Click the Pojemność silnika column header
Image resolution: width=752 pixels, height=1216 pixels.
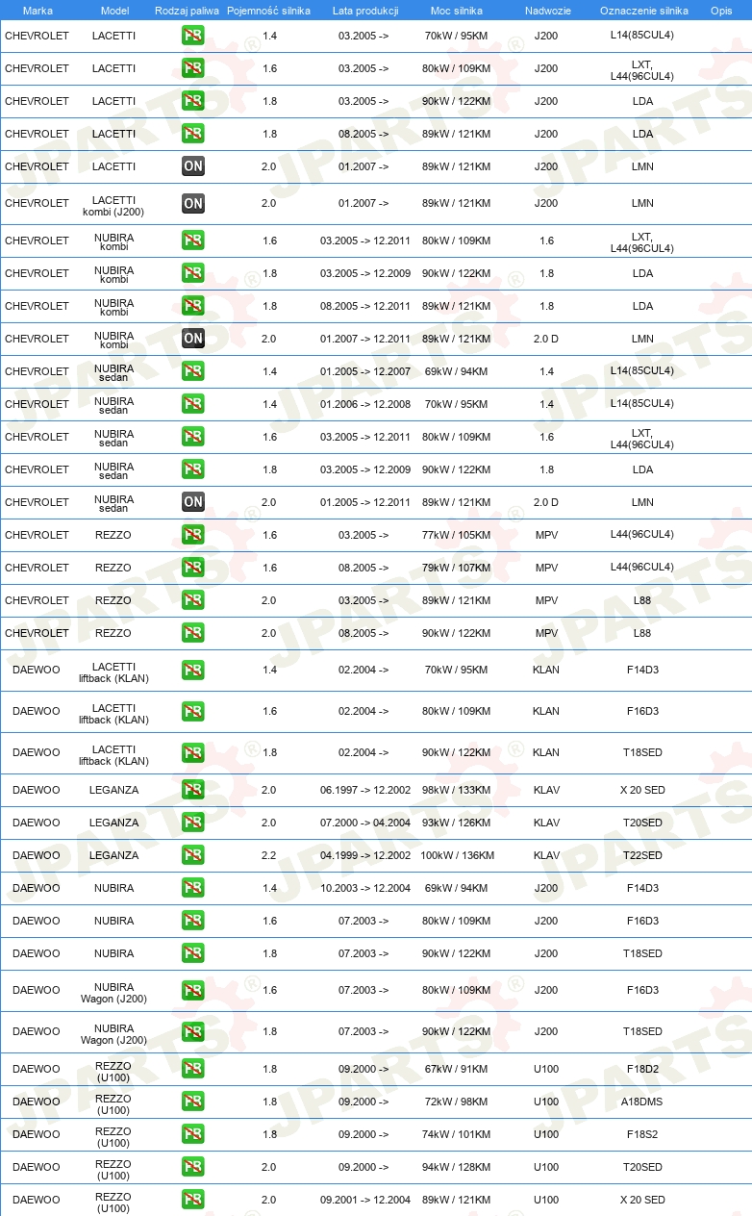coord(269,11)
